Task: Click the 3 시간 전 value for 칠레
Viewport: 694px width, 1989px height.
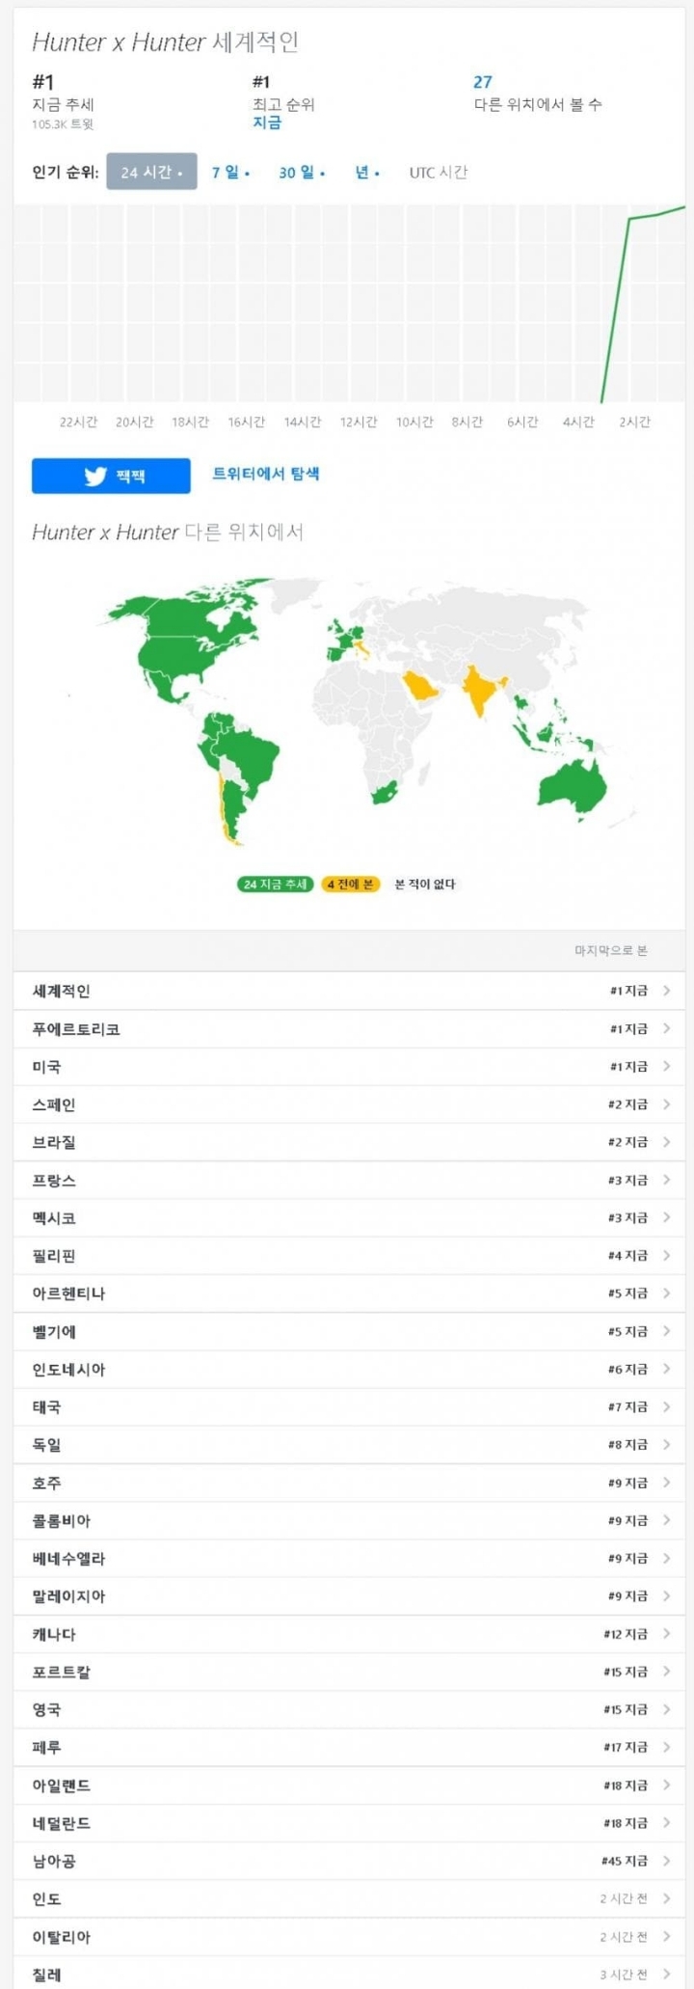Action: tap(624, 1975)
